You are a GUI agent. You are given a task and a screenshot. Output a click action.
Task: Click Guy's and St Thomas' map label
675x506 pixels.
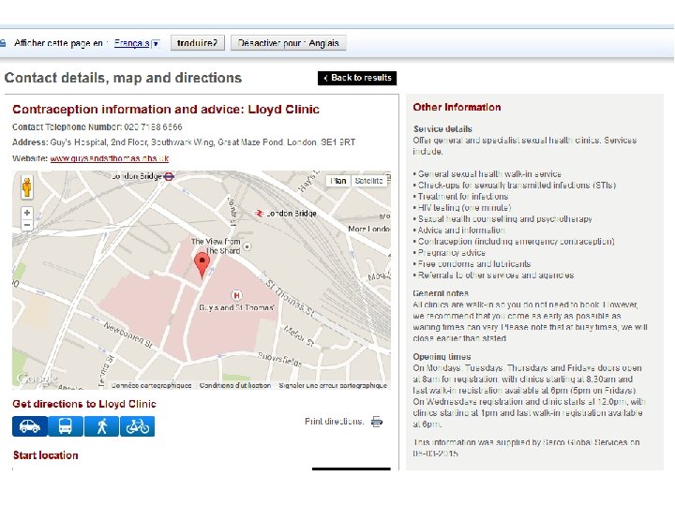point(236,307)
